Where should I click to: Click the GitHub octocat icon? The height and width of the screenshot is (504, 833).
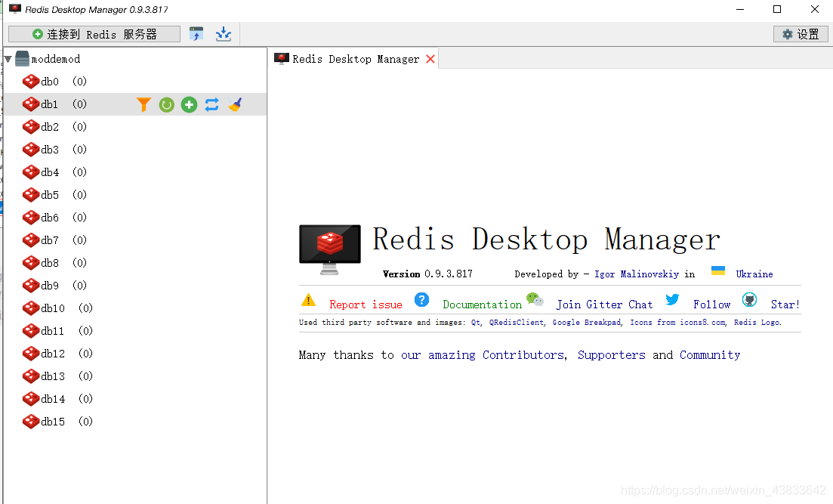tap(750, 300)
